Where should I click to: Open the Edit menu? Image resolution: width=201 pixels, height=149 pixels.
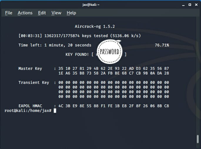click(x=42, y=13)
